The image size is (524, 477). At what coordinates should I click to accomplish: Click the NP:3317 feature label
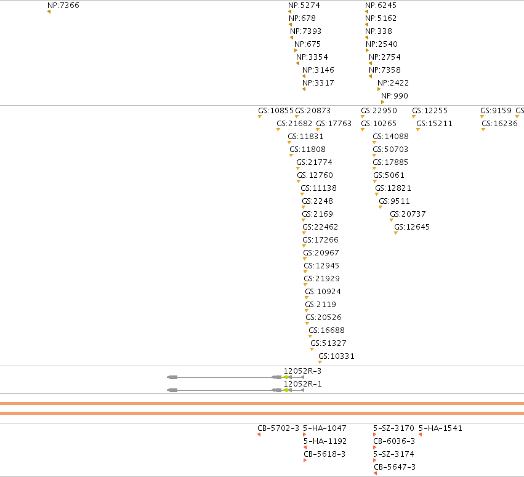click(318, 83)
